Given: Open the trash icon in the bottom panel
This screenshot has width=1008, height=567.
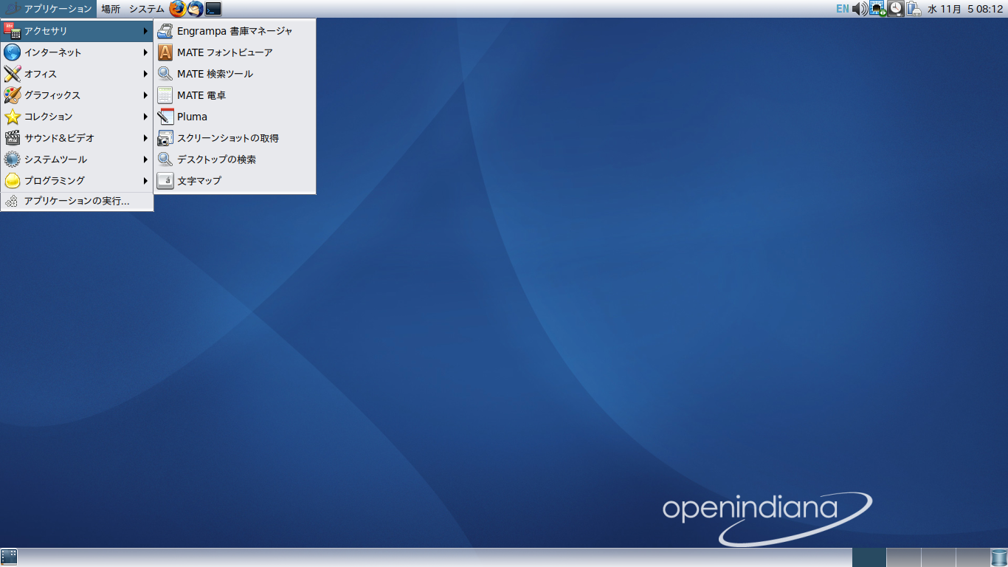Looking at the screenshot, I should click(x=998, y=557).
